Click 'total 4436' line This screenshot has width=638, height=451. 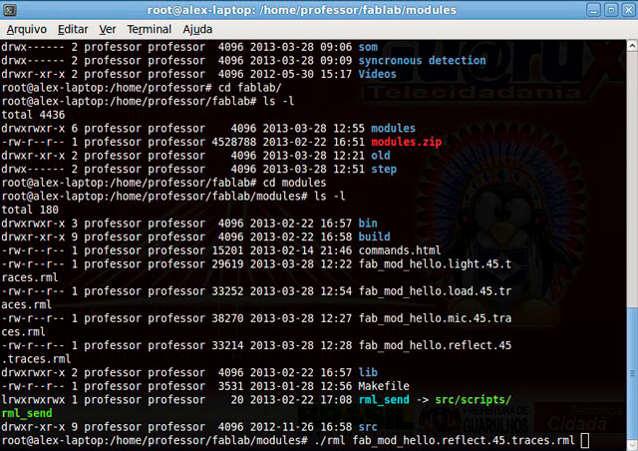coord(33,115)
